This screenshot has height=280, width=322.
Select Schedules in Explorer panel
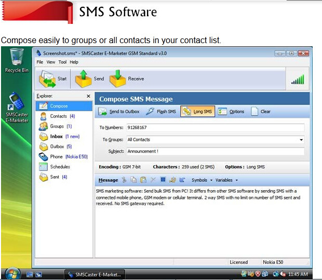click(x=60, y=167)
